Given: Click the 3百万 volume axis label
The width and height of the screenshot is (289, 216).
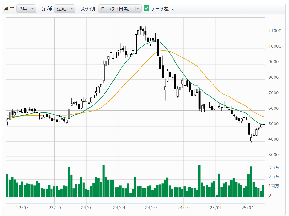Looking at the screenshot, I should (x=274, y=168).
